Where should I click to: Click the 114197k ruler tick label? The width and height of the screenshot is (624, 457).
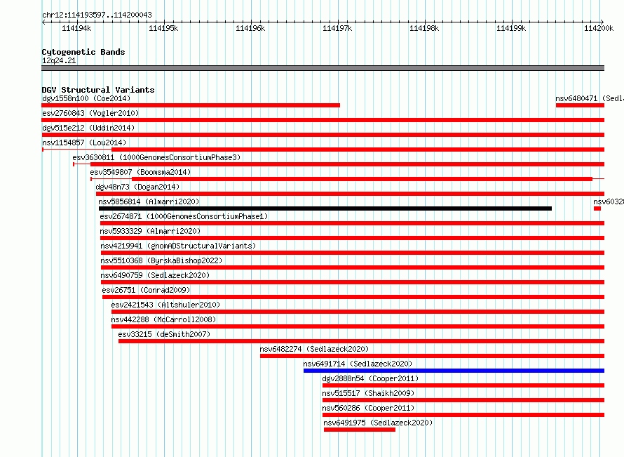tap(337, 28)
